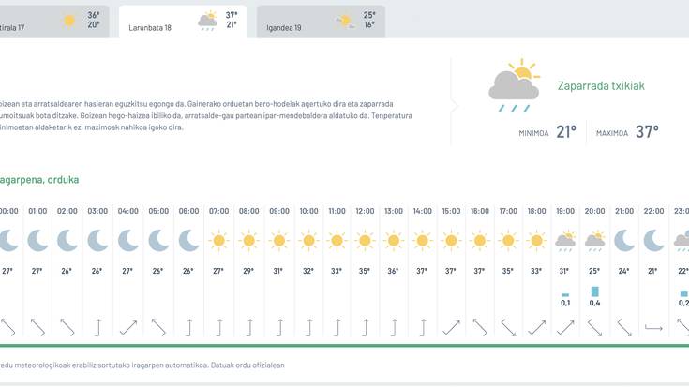Click the 0,4 precipitation bar at 20:00

595,292
